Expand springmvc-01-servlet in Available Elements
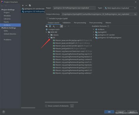The image size is (139, 115). tap(93, 35)
